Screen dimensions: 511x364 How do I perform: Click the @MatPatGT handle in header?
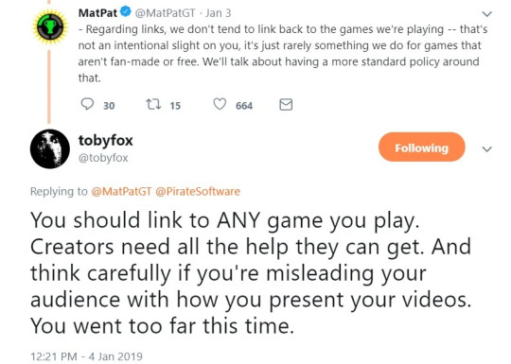[x=165, y=13]
